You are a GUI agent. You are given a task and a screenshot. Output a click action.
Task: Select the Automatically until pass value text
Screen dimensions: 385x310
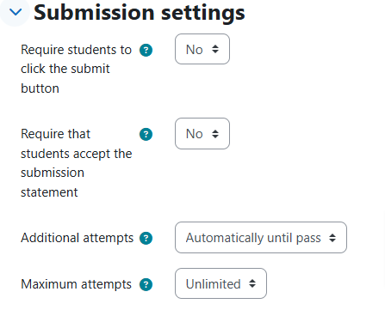(x=253, y=238)
